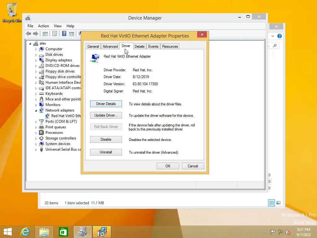Screen dimensions: 317x238
Task: Click the blue help icon in background window
Action: 280,36
